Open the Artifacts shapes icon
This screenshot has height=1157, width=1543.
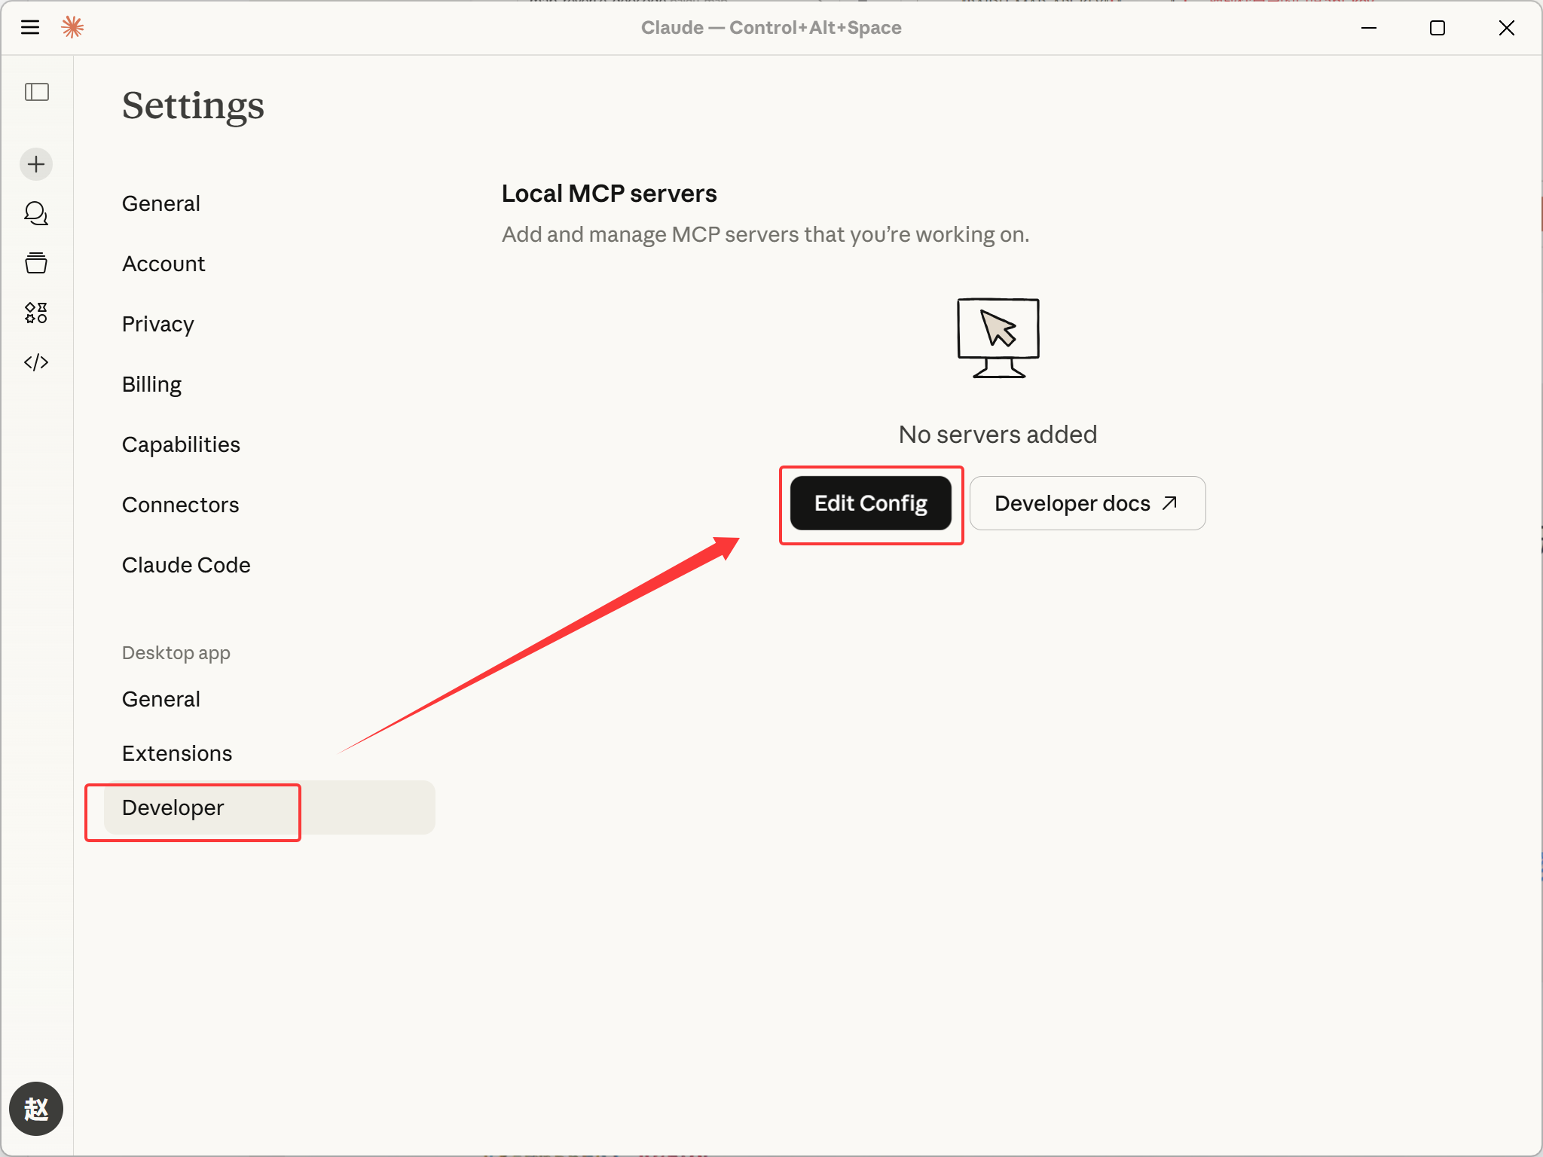click(x=36, y=313)
